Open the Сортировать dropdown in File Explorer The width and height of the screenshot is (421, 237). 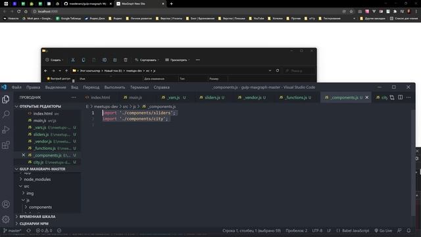pyautogui.click(x=147, y=60)
